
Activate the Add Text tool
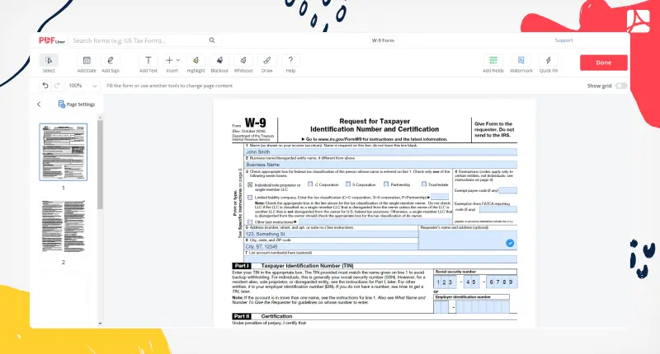click(148, 63)
